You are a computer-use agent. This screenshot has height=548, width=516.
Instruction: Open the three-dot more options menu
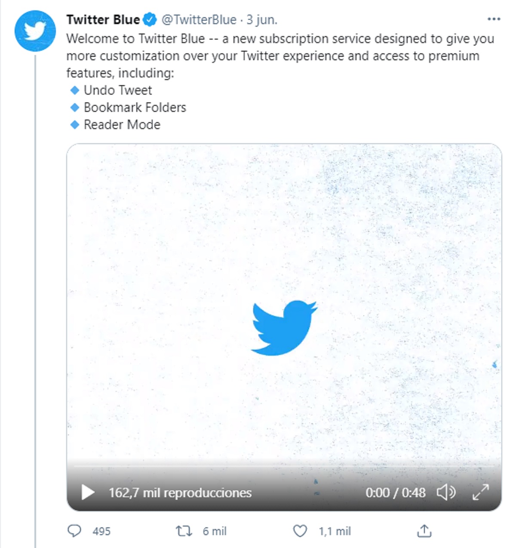click(x=494, y=19)
